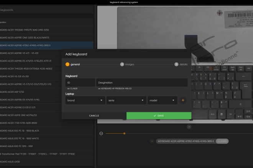Select the ACER 7720-5735-5635-8920 row
The height and width of the screenshot is (168, 253).
click(46, 123)
